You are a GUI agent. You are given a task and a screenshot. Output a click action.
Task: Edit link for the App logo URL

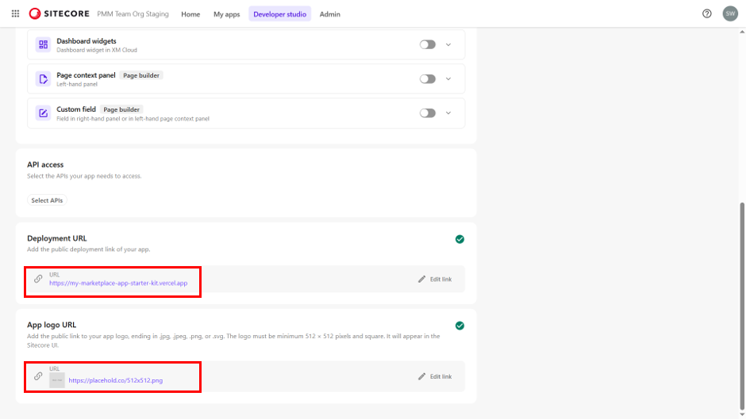435,377
